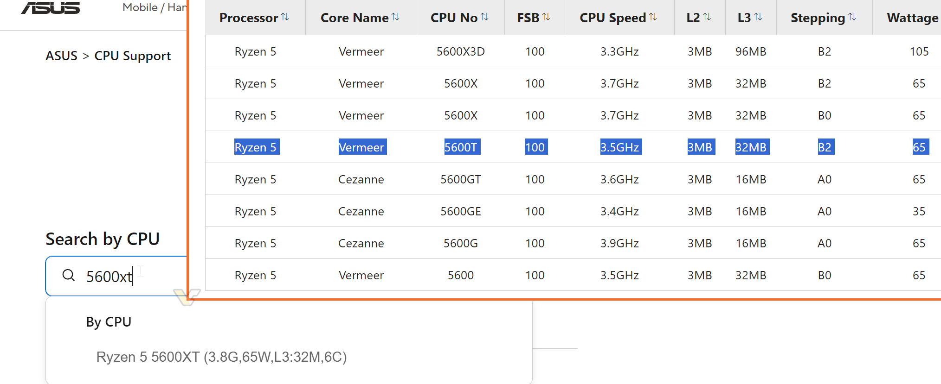Click the Wattage column header

point(912,18)
